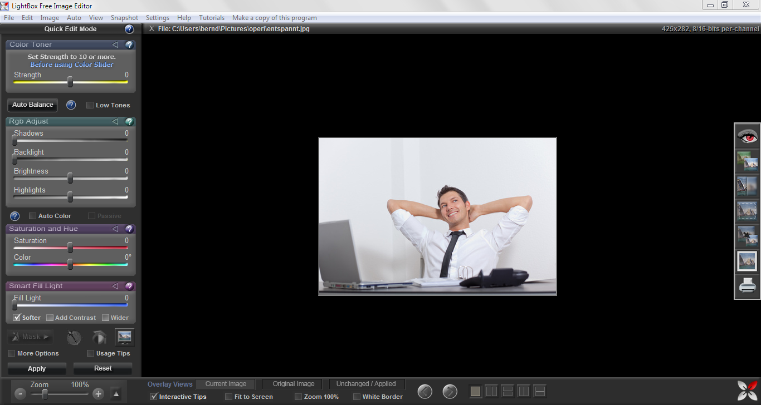Screen dimensions: 761x405
Task: Enable Auto Color
Action: point(32,215)
